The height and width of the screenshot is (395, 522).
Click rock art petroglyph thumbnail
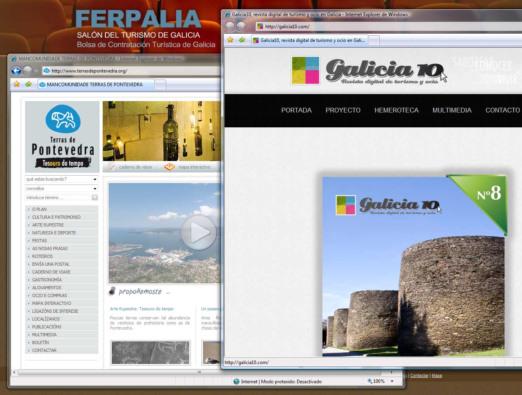tap(150, 353)
